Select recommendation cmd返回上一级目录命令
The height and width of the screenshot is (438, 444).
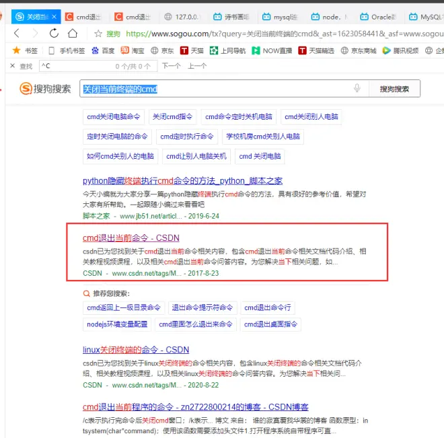point(124,307)
